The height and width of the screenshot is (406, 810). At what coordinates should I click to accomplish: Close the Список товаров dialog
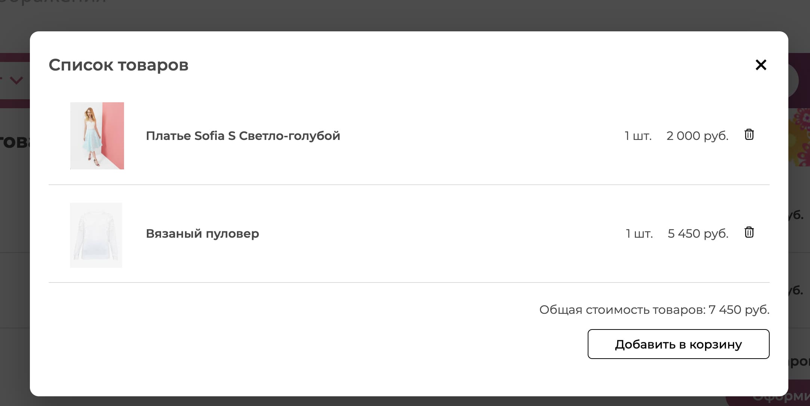[x=761, y=65]
